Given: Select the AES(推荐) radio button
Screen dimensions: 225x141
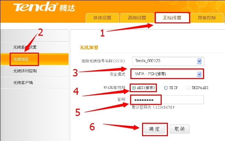Looking at the screenshot, I should [x=134, y=88].
